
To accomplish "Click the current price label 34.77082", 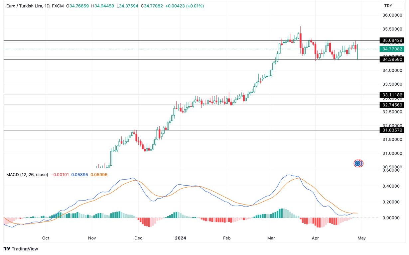I will (392, 49).
